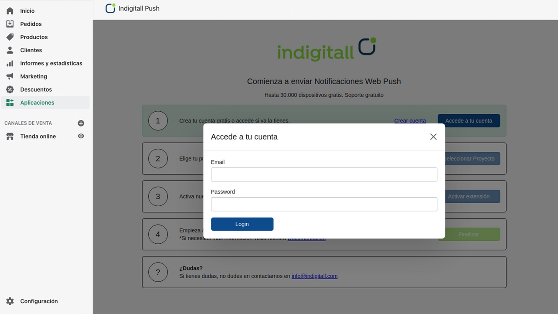This screenshot has height=314, width=558.
Task: Click the Configuración gear icon
Action: (x=10, y=301)
